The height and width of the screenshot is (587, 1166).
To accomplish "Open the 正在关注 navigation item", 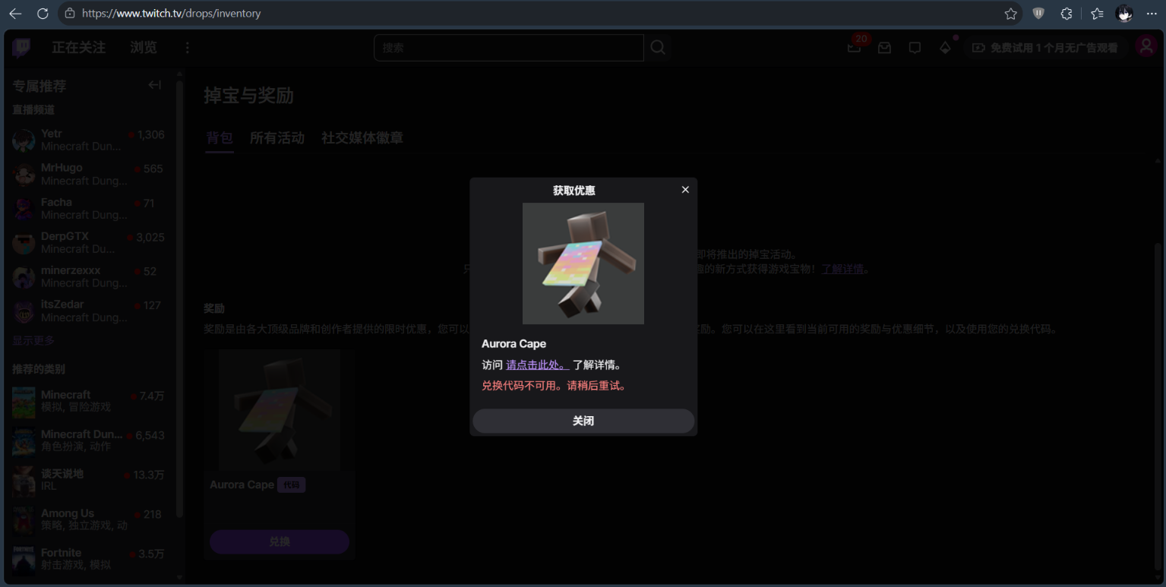I will pyautogui.click(x=78, y=48).
